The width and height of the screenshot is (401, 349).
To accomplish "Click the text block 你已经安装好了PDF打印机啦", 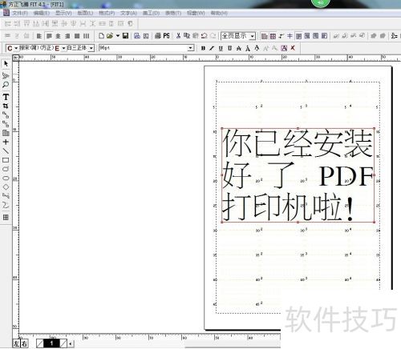I will point(298,175).
